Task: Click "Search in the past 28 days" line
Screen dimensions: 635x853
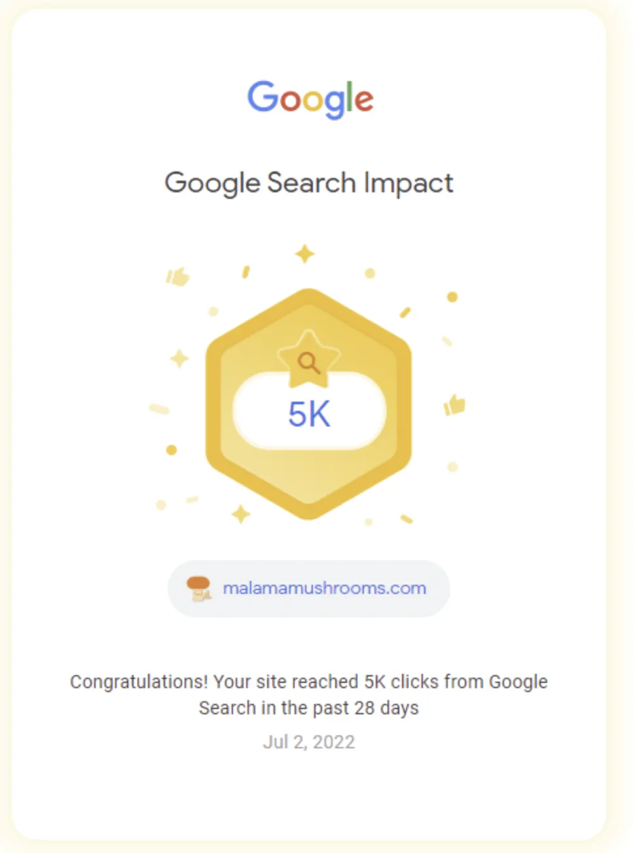Action: click(309, 708)
